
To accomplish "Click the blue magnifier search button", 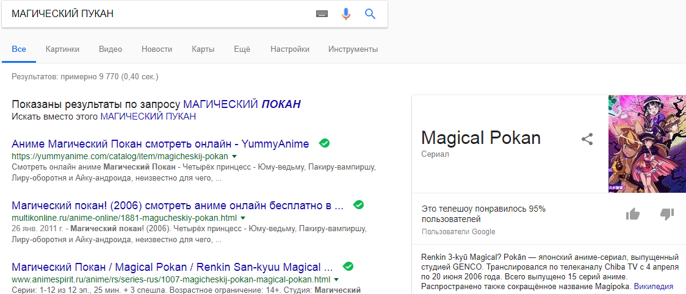I will [370, 14].
